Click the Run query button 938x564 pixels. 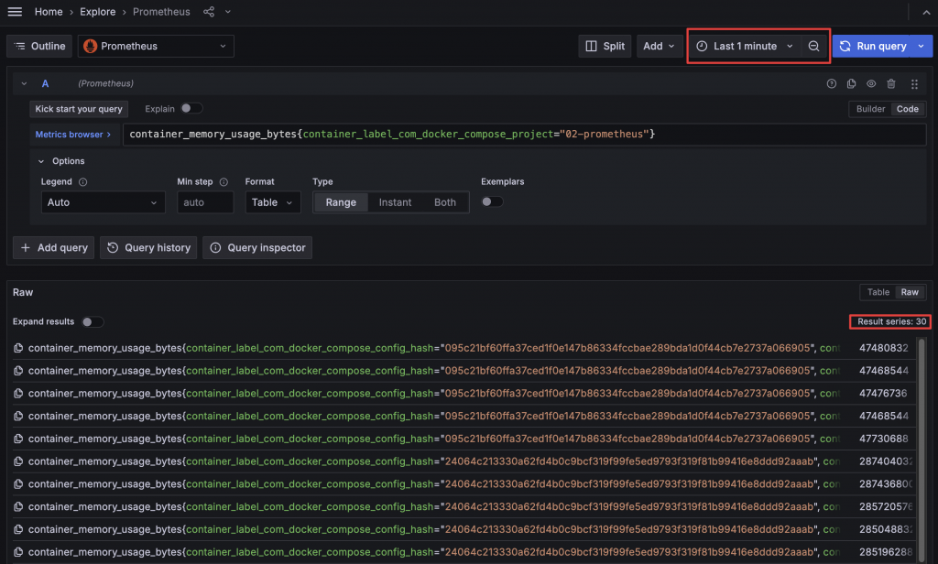873,46
